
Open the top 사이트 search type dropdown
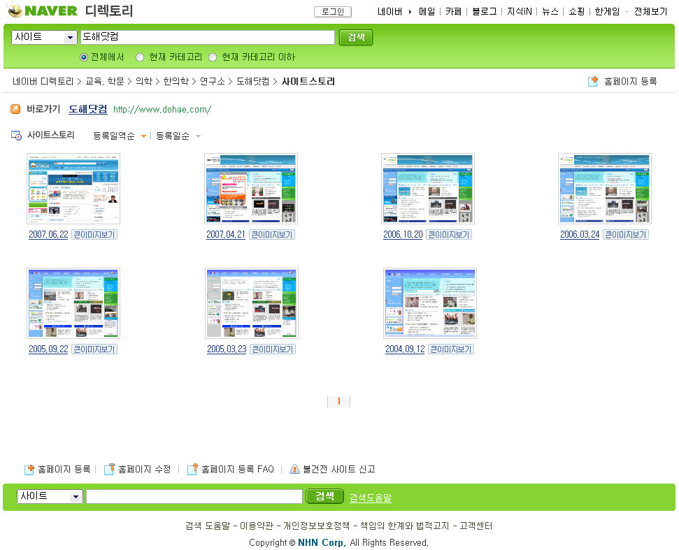tap(70, 38)
